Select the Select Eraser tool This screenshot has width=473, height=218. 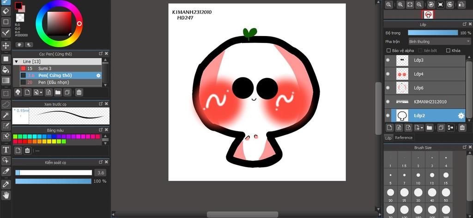point(6,136)
